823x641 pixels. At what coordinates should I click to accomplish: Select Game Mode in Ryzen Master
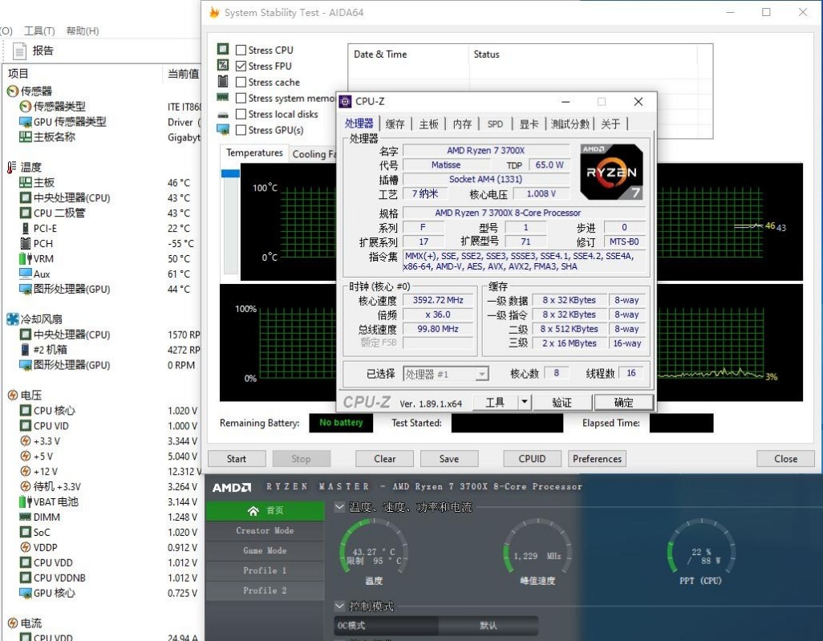[265, 550]
